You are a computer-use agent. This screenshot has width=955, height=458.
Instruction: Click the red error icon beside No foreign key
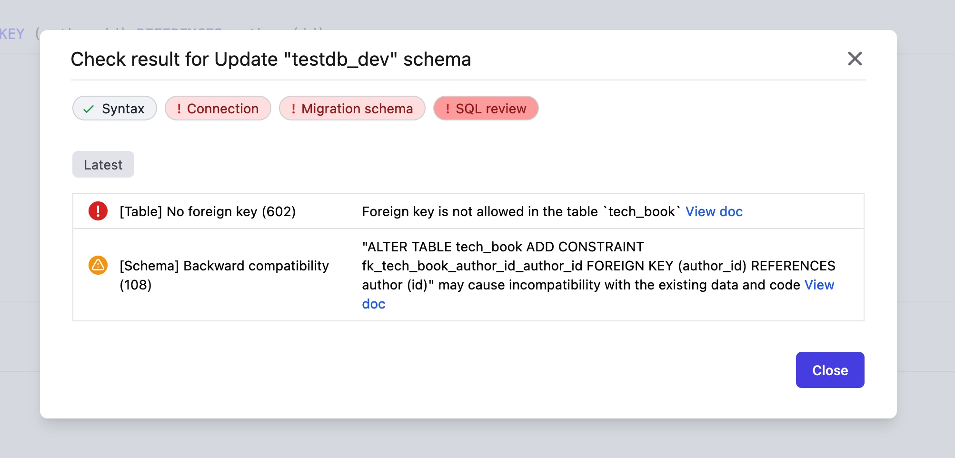click(98, 211)
